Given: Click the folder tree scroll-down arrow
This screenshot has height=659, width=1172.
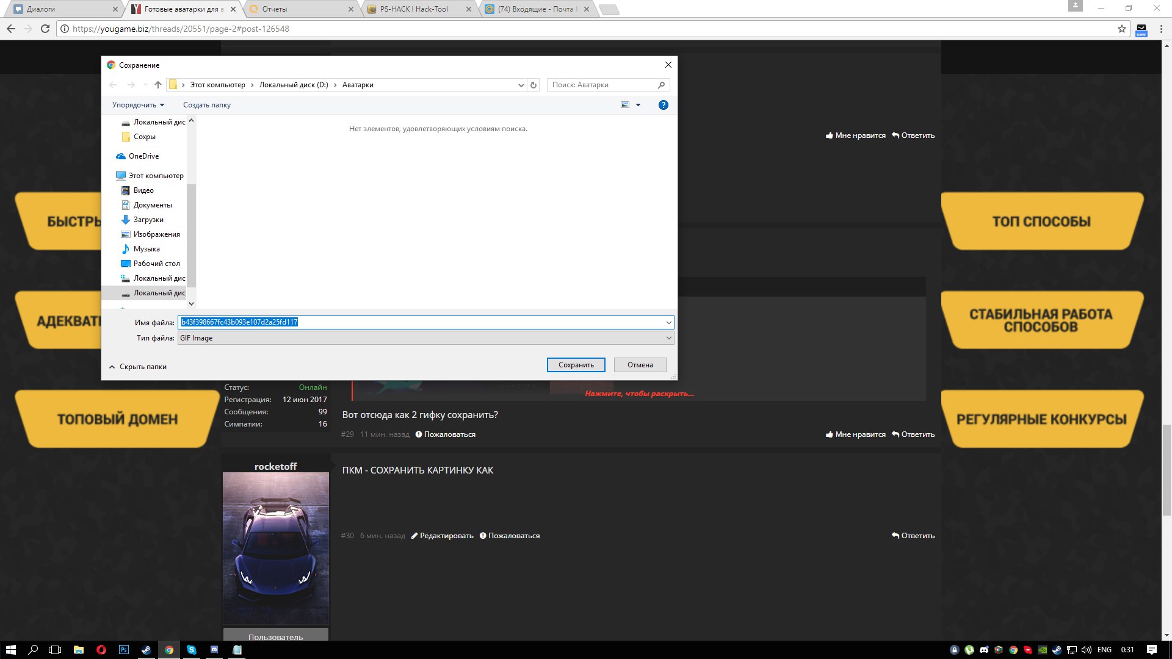Looking at the screenshot, I should click(x=191, y=303).
